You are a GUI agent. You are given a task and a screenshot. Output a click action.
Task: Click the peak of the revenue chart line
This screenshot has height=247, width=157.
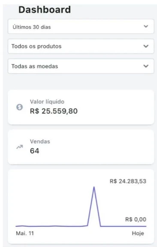(x=94, y=187)
